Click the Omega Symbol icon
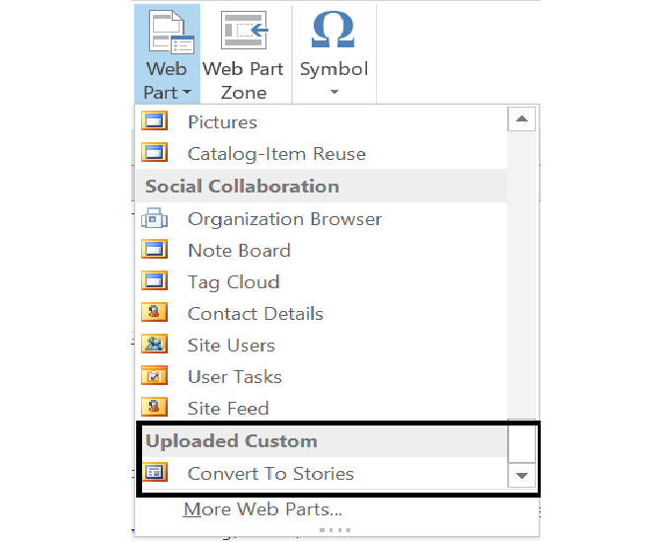Screen dimensions: 667x542 coord(333,30)
